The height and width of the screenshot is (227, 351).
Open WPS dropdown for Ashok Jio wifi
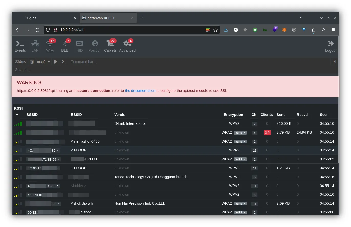point(240,204)
